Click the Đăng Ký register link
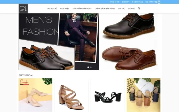This screenshot has width=179, height=112. click(x=126, y=2)
